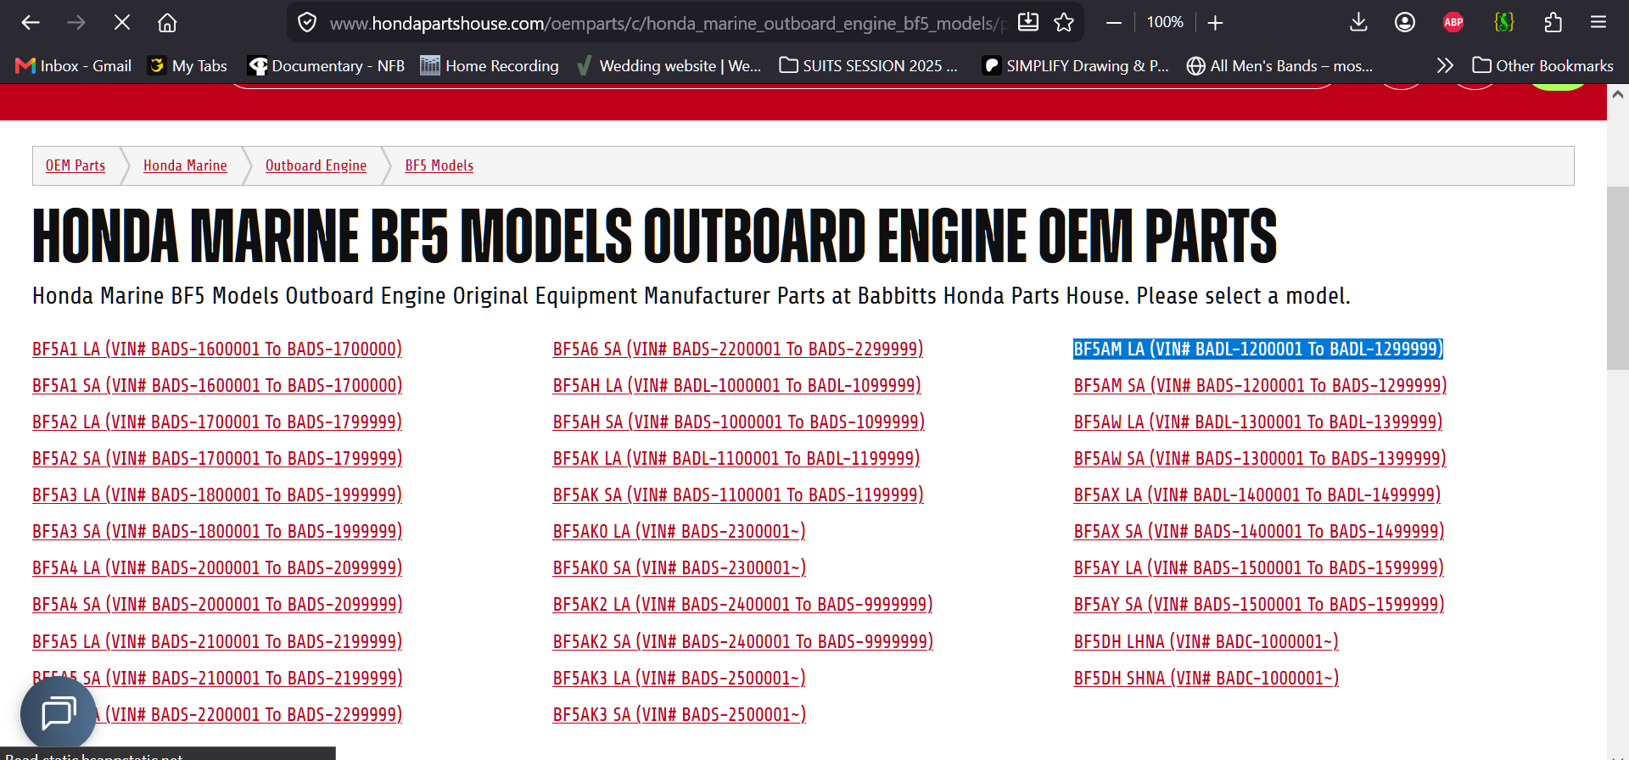This screenshot has width=1629, height=760.
Task: Go to Outboard Engine breadcrumb
Action: click(x=316, y=165)
